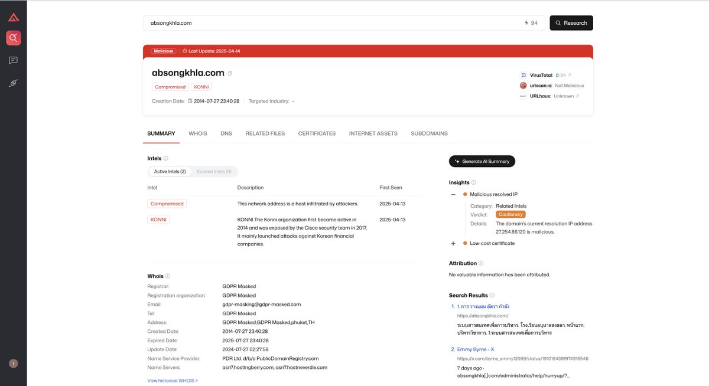Click the lightning credits icon in the search bar
This screenshot has width=709, height=386.
point(526,23)
